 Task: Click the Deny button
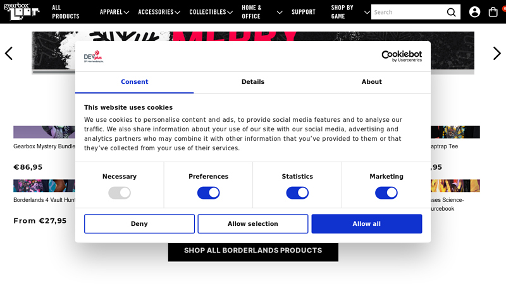pyautogui.click(x=139, y=224)
